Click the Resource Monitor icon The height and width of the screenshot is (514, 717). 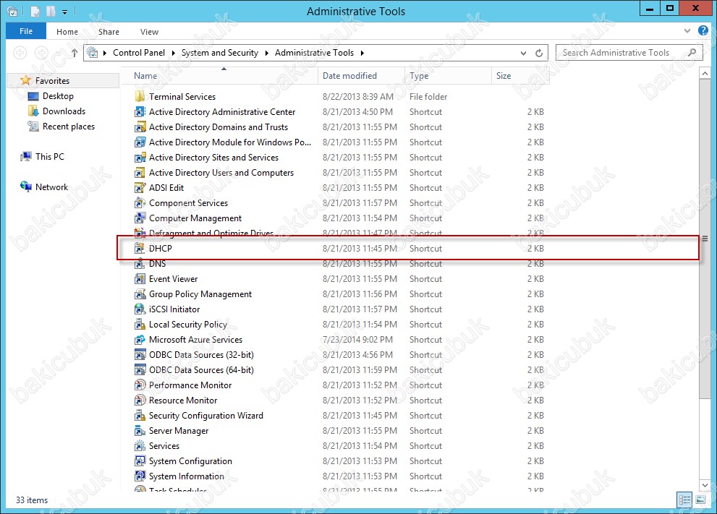coord(140,401)
